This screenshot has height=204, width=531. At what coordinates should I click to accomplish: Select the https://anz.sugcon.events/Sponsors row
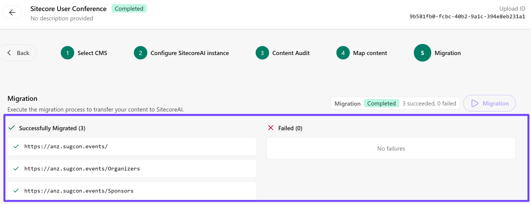[x=132, y=191]
